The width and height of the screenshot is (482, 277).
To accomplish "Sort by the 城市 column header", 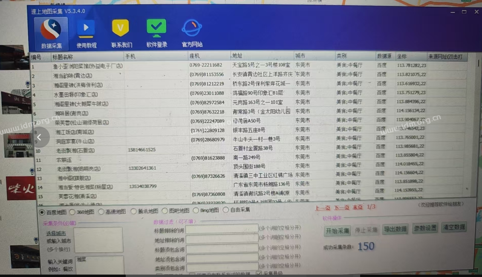I will click(x=315, y=56).
